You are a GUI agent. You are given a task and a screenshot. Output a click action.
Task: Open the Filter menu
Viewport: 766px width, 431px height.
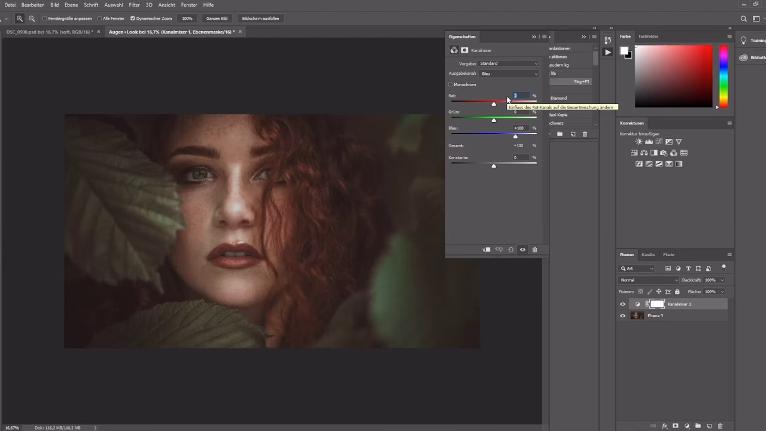coord(134,5)
